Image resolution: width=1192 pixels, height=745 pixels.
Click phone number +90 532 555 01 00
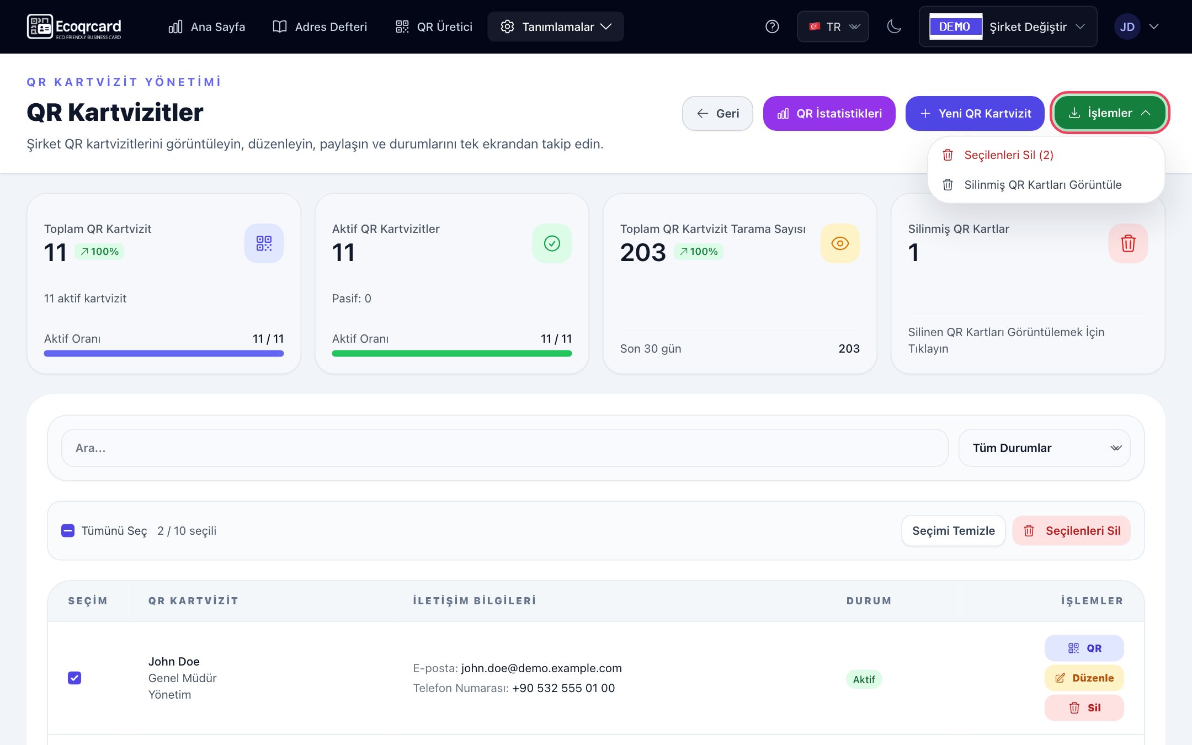coord(563,688)
